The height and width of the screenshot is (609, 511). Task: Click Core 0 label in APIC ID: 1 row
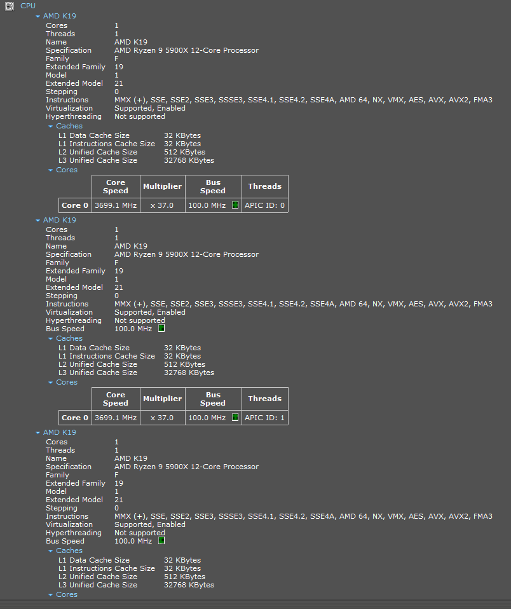(x=75, y=418)
